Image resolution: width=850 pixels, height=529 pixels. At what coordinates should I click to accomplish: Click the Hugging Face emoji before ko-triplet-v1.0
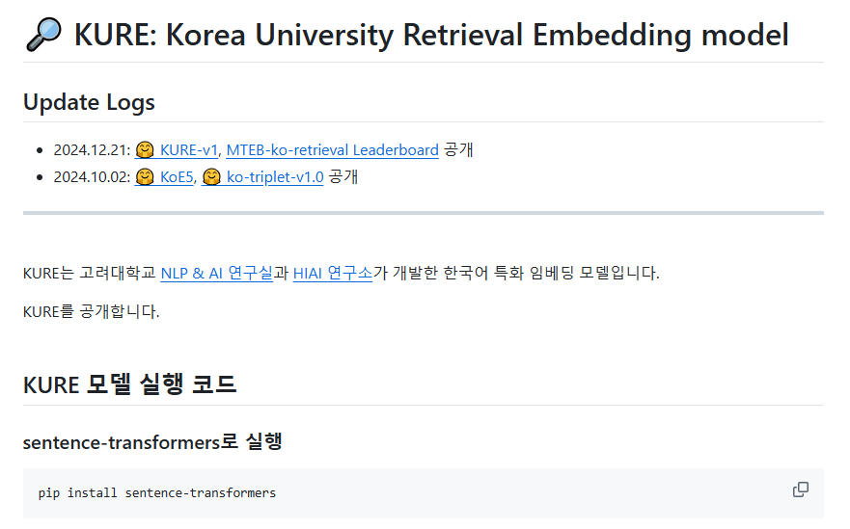point(211,177)
